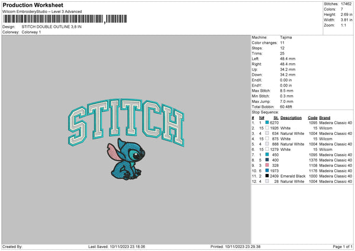
Task: Pick the Natural White swatch in row 634
Action: (267, 133)
